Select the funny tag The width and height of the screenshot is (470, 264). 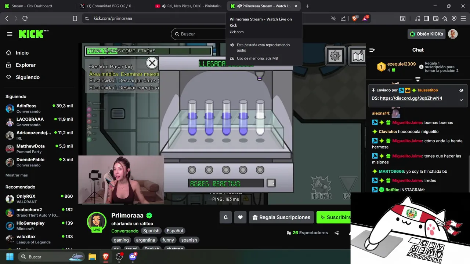[x=168, y=240]
